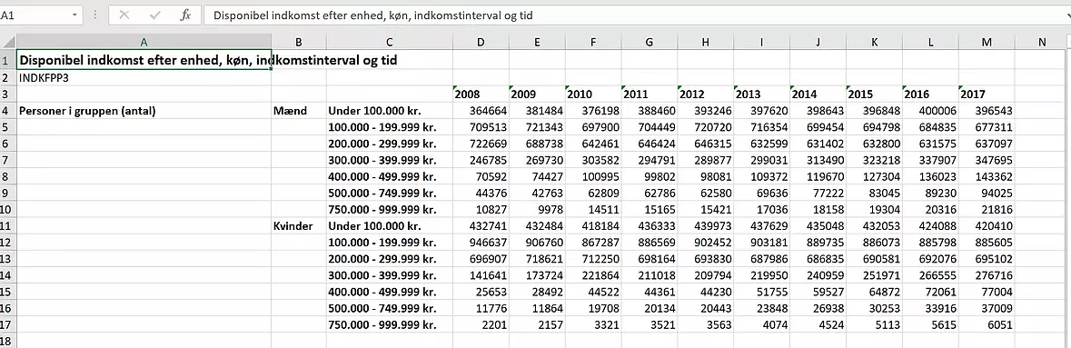Click the Insert Function fx icon
This screenshot has width=1071, height=348.
[185, 15]
